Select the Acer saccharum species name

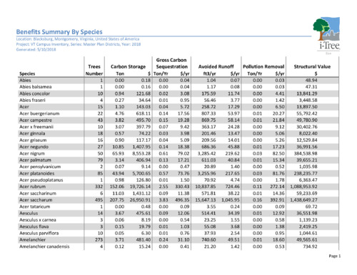coord(36,200)
